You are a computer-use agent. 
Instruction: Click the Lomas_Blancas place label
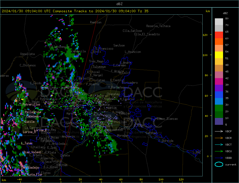pyautogui.click(x=167, y=119)
